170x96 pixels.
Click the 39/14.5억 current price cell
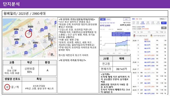122,69
